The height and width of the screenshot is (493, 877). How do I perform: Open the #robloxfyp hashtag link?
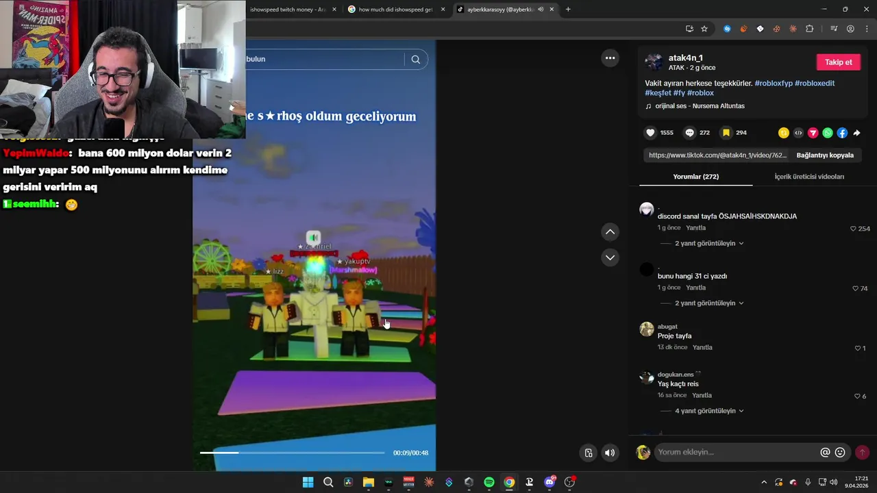774,83
